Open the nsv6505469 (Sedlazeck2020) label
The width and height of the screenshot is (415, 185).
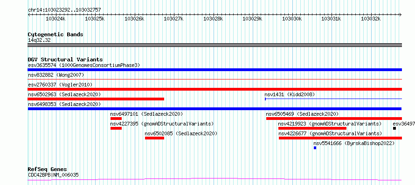pos(302,114)
